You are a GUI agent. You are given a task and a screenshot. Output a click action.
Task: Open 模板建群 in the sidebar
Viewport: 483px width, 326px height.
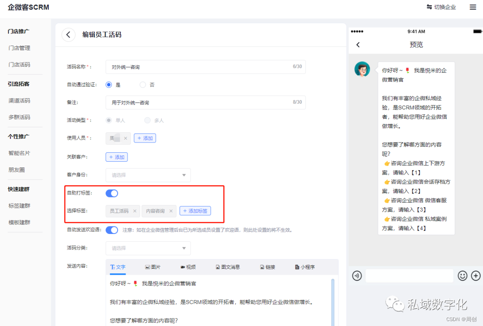point(19,222)
